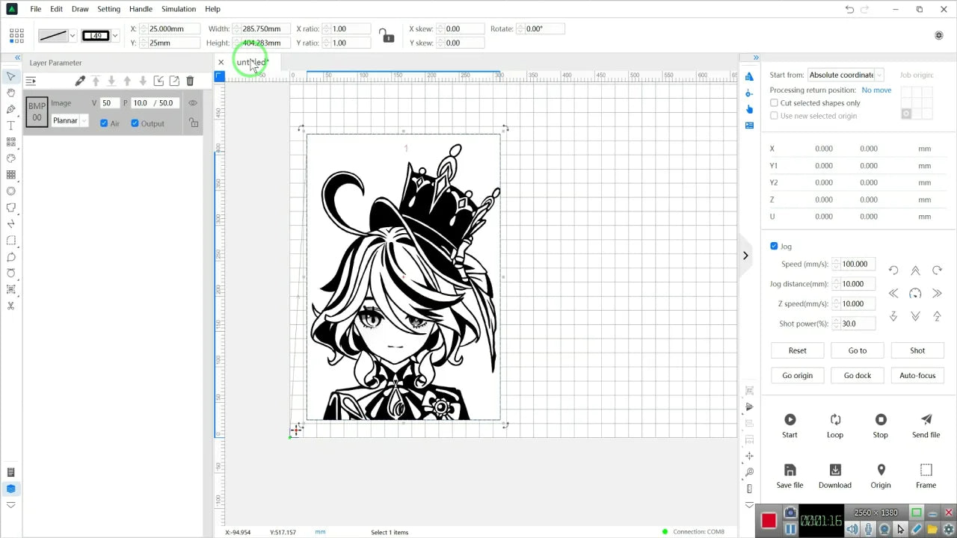The height and width of the screenshot is (538, 957).
Task: Click the export layer parameter icon
Action: tap(174, 81)
